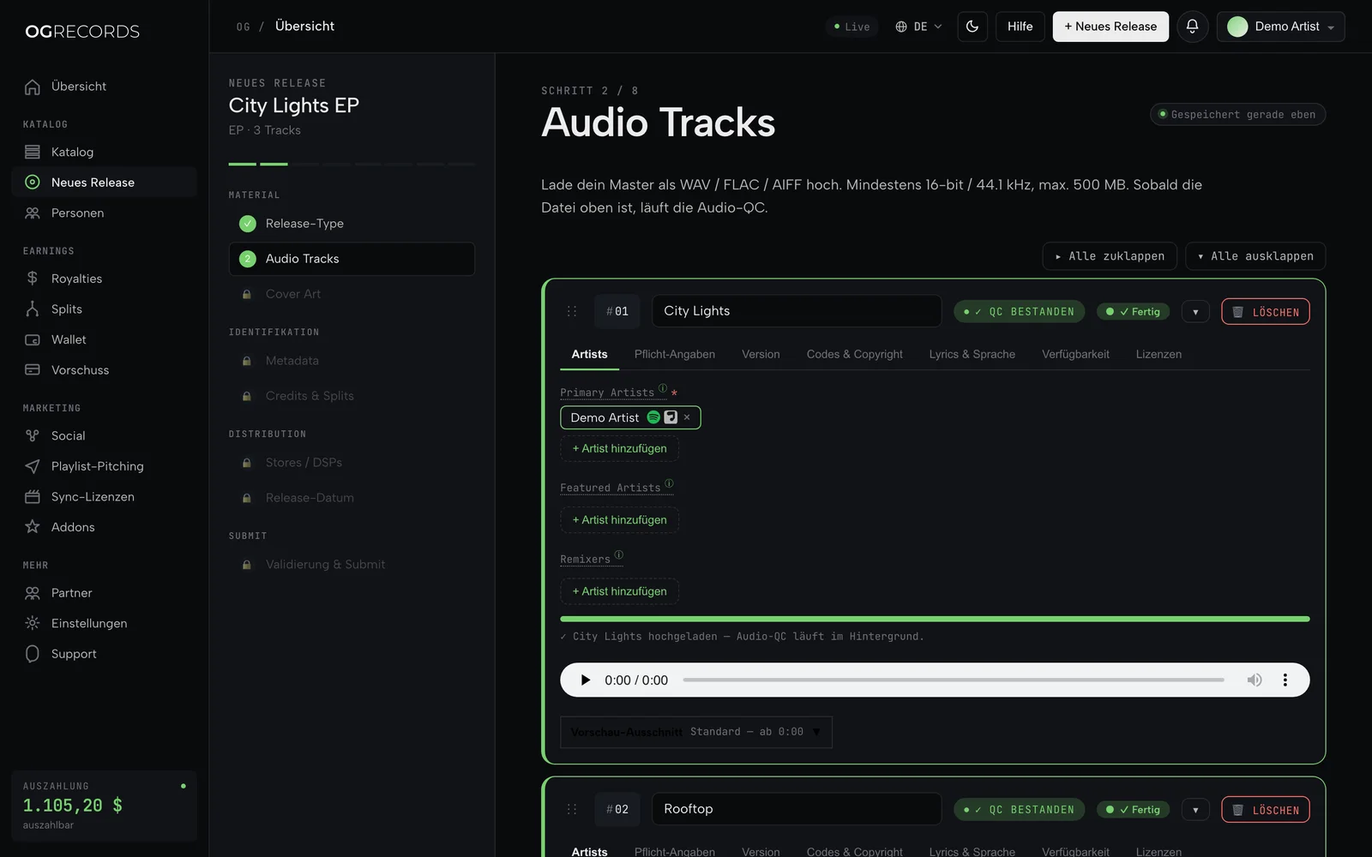Viewport: 1372px width, 857px height.
Task: Click the Hilfe button
Action: click(1020, 27)
